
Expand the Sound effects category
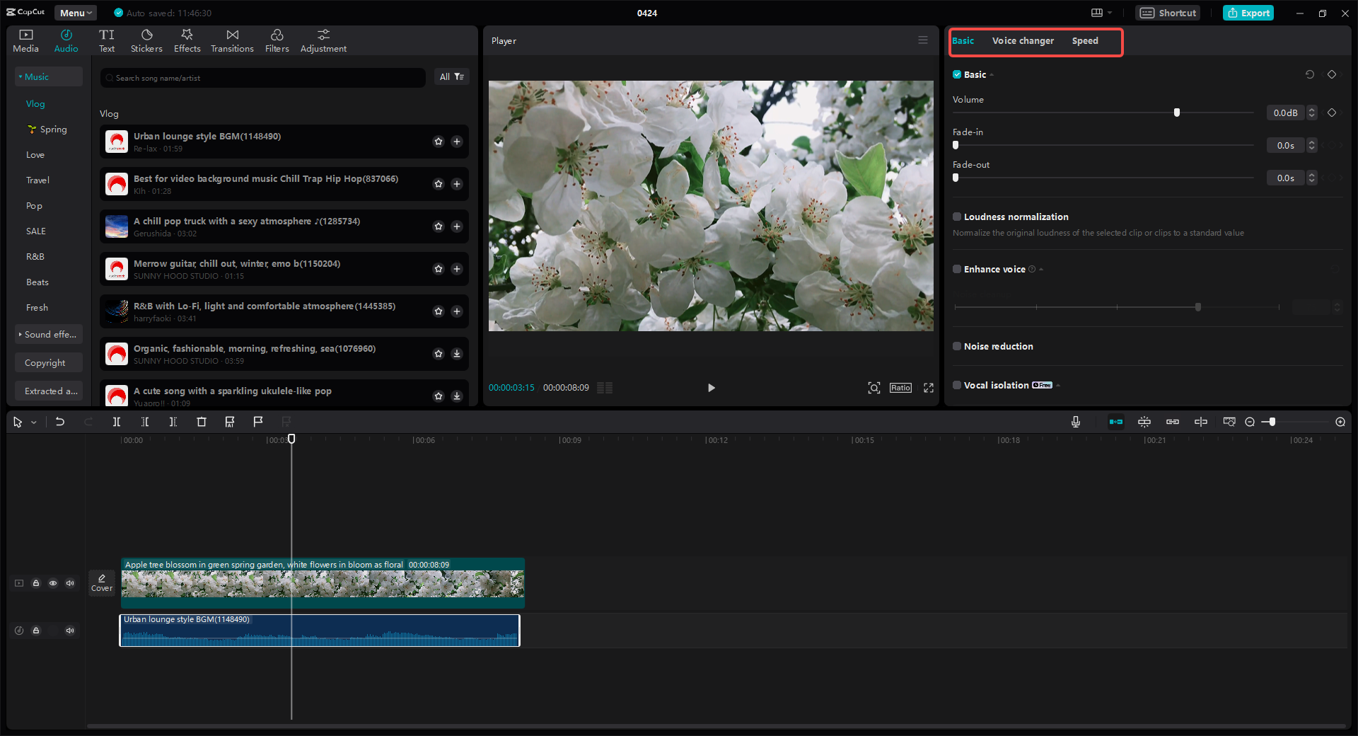[49, 334]
